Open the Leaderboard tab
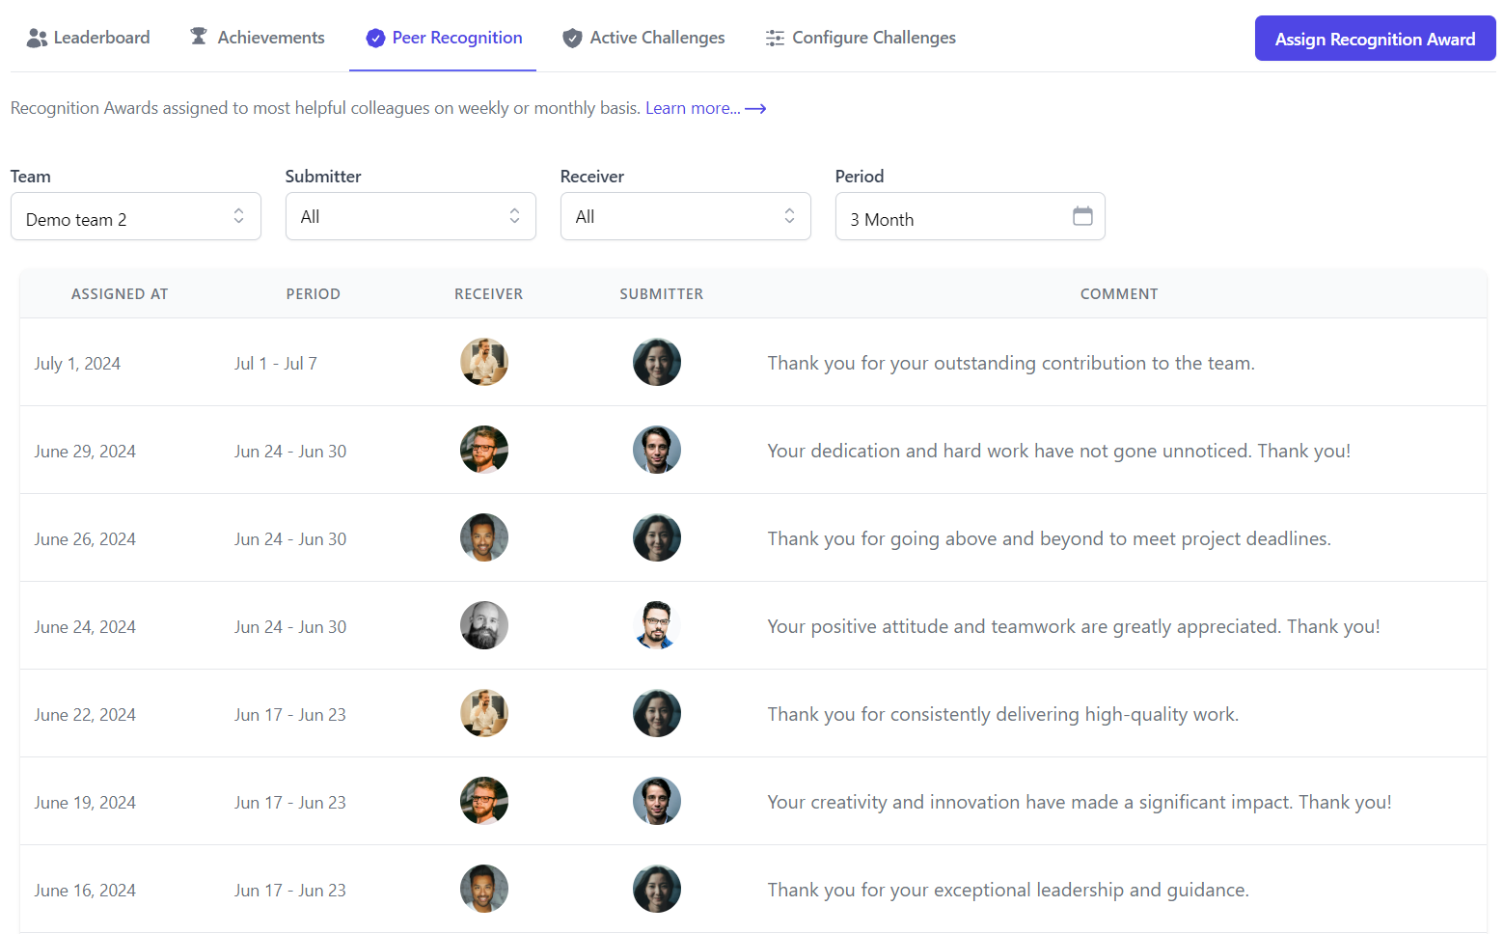Screen dimensions: 1504x934 [88, 38]
